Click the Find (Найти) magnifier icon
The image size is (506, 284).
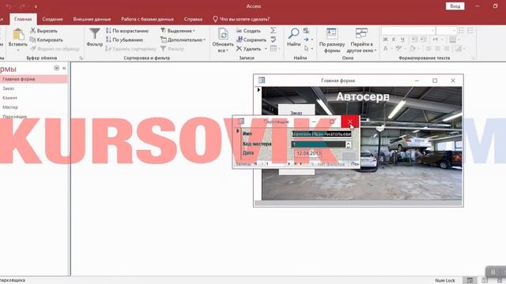tap(293, 33)
